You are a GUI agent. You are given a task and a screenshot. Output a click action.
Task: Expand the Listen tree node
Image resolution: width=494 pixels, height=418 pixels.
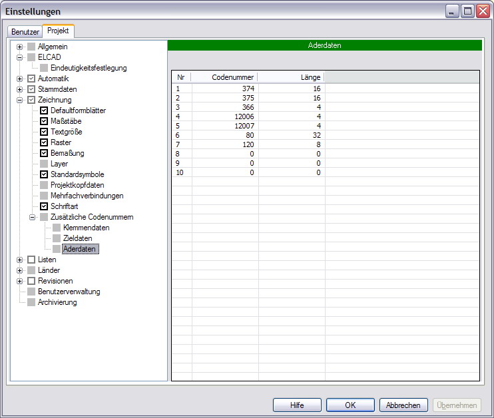point(19,260)
